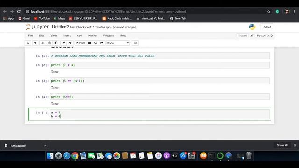Open the Help menu
This screenshot has height=168, width=299.
click(x=123, y=35)
